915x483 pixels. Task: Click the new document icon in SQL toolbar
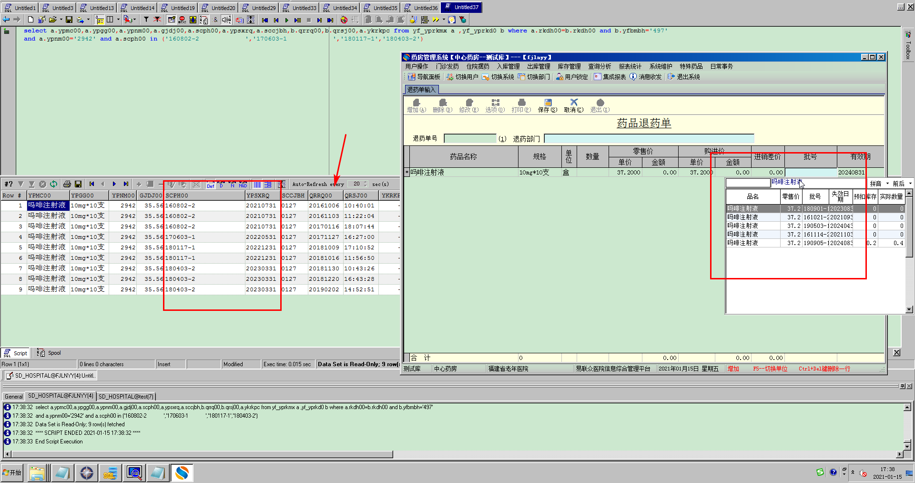pos(30,20)
